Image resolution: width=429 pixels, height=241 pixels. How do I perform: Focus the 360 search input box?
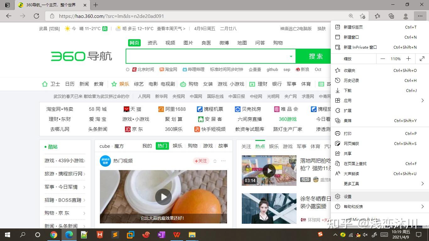pos(207,56)
